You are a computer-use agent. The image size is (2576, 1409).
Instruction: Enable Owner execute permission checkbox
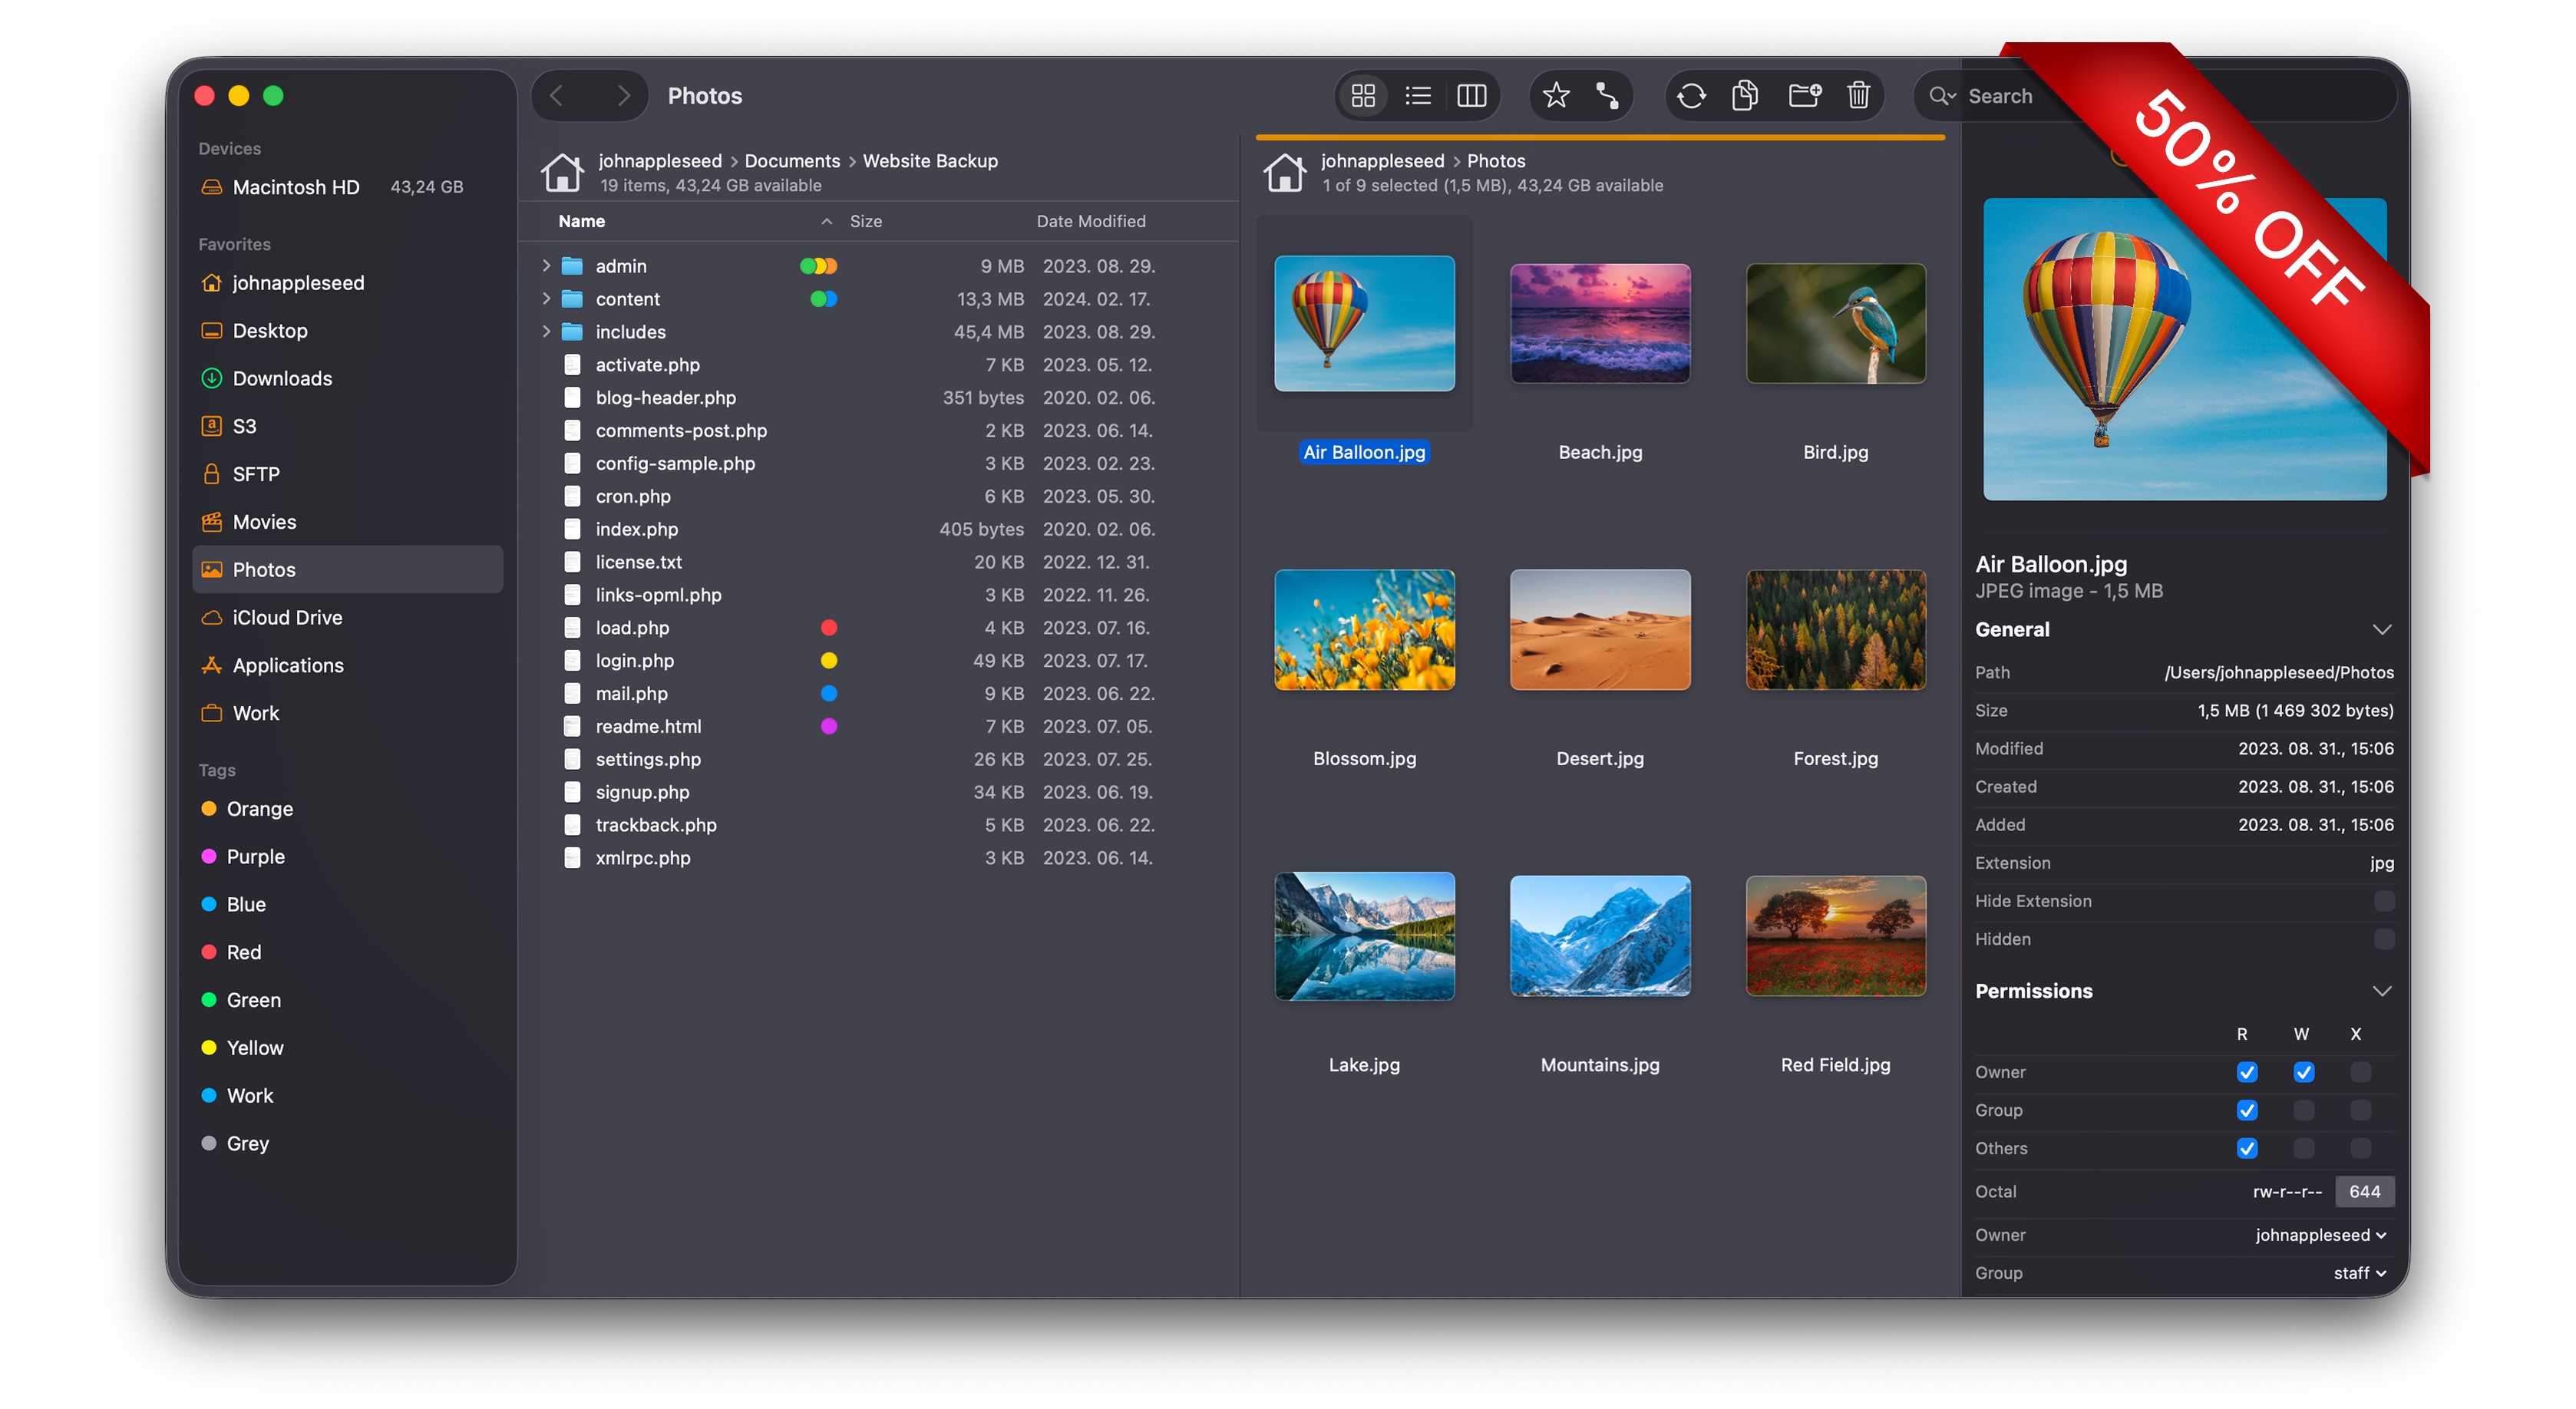point(2360,1072)
